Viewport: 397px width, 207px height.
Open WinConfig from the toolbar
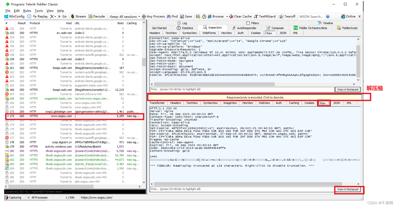click(14, 16)
